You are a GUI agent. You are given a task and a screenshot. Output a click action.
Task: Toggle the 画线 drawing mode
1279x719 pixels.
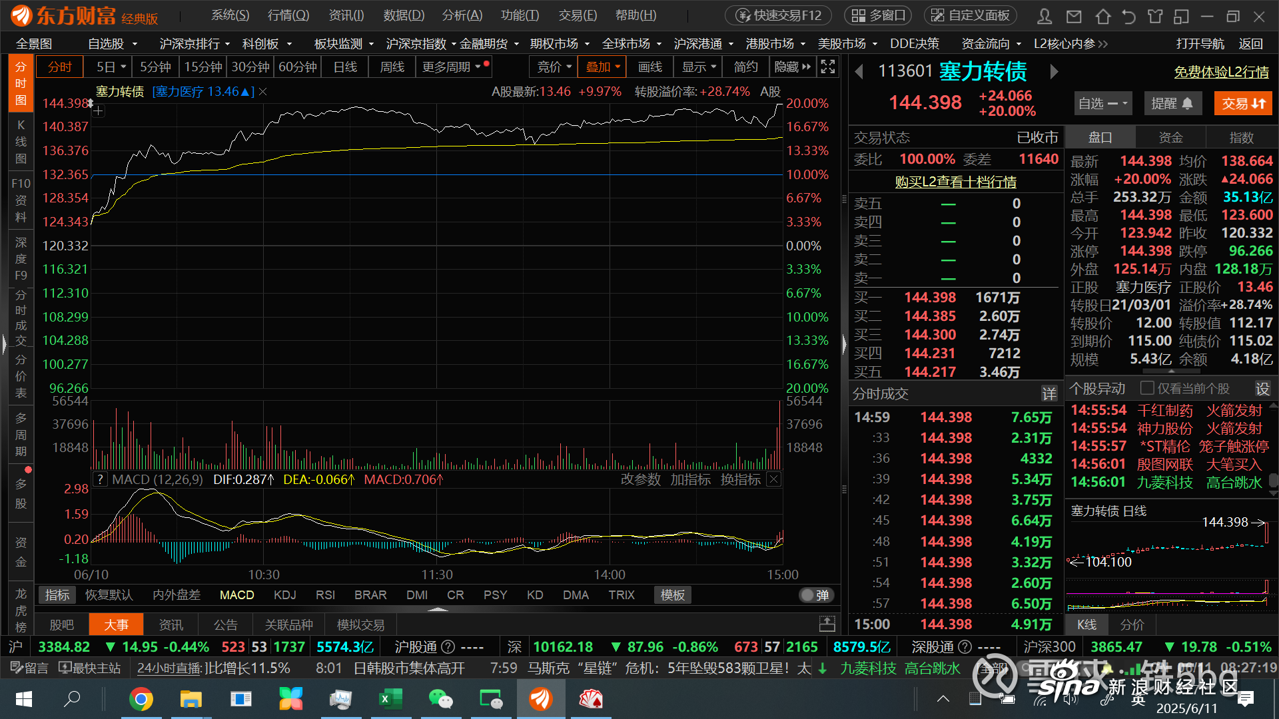coord(649,67)
